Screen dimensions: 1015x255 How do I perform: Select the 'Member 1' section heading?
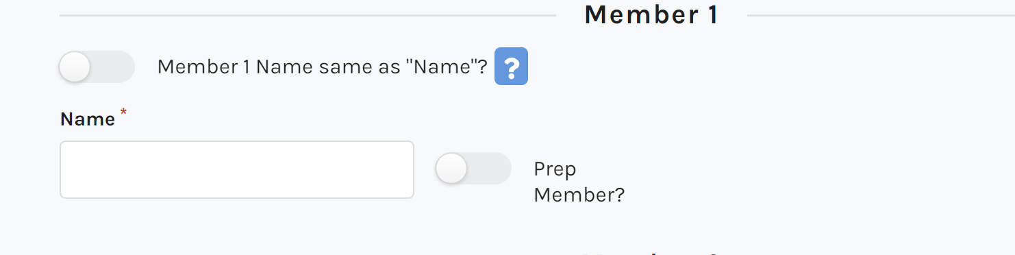pyautogui.click(x=651, y=15)
